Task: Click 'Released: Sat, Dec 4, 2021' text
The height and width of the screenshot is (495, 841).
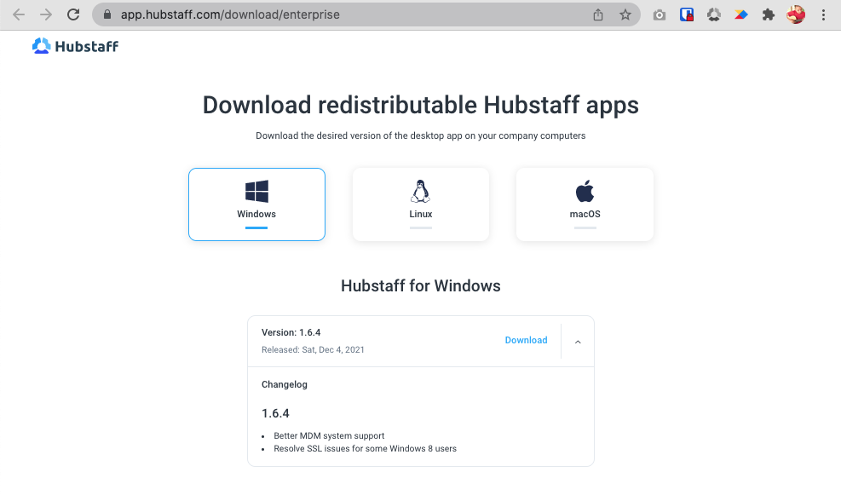Action: (313, 349)
